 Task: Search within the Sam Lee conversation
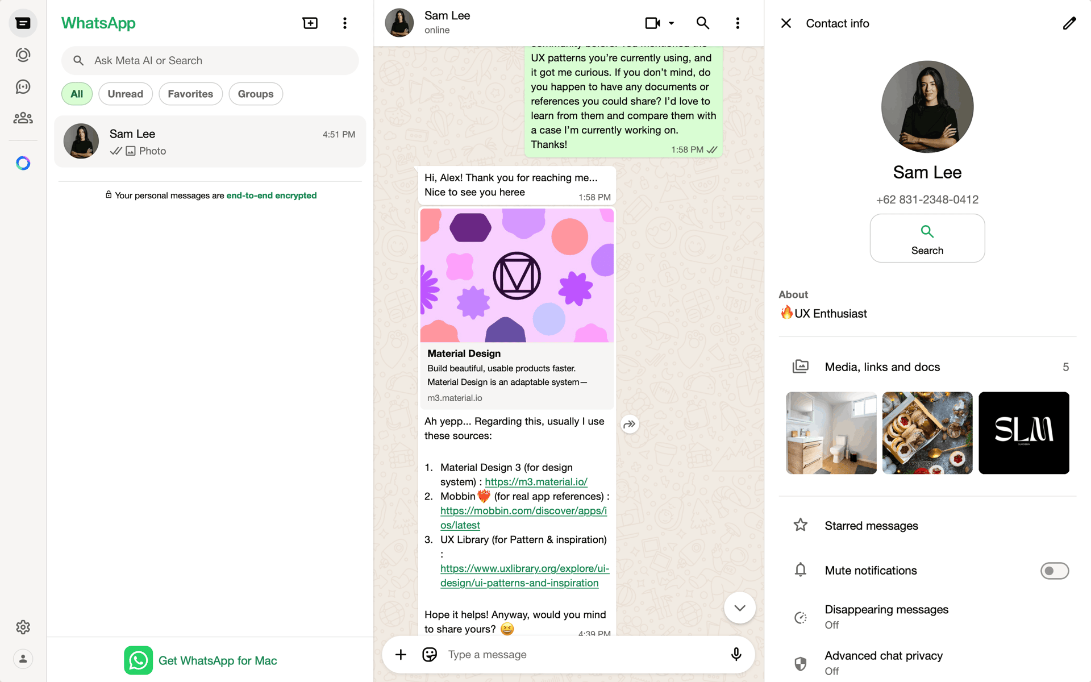click(x=703, y=23)
